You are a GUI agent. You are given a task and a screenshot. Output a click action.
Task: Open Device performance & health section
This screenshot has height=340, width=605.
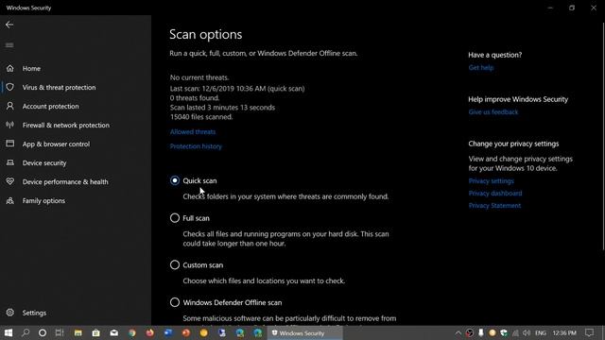point(65,181)
